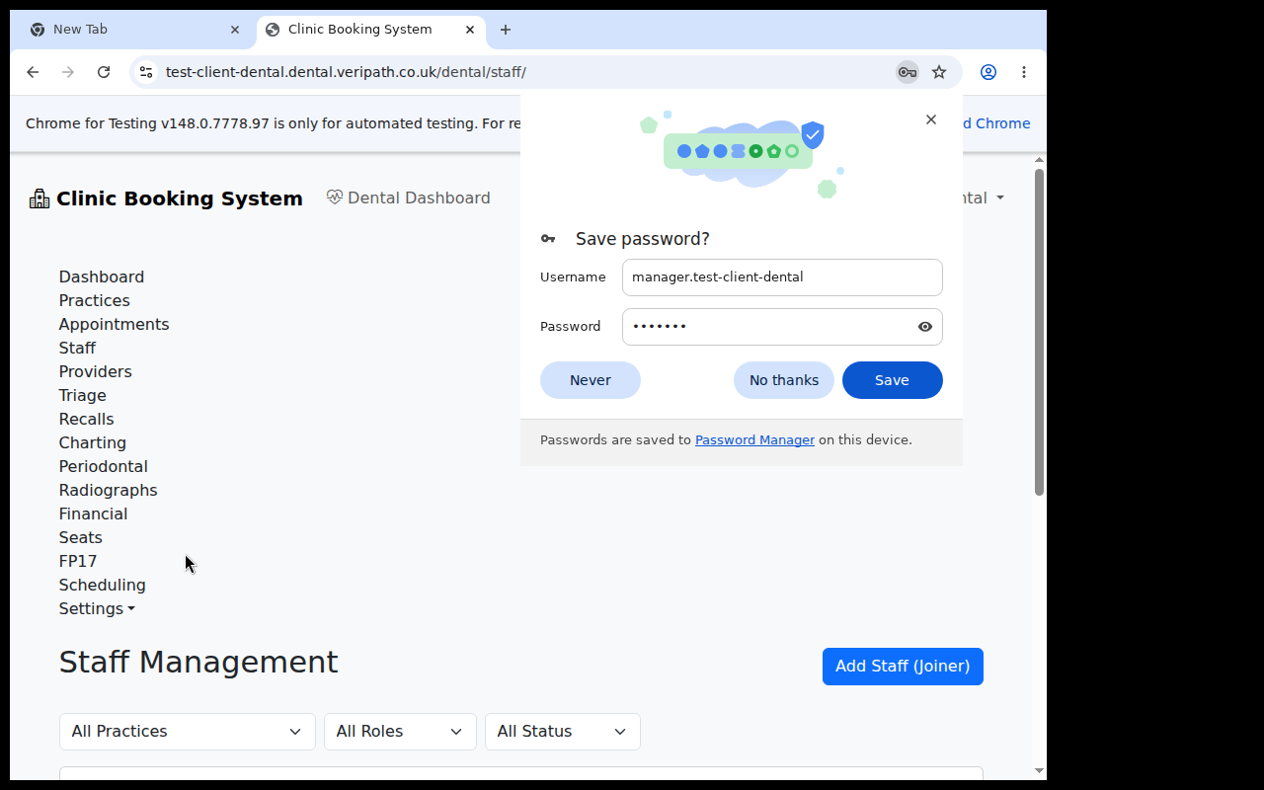Click the scrollbar down arrow

(x=1039, y=770)
